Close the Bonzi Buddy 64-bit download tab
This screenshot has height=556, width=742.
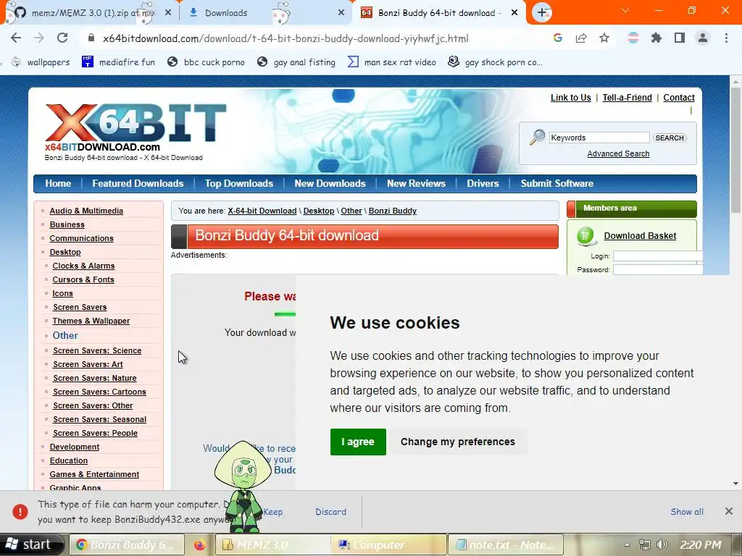(x=514, y=13)
